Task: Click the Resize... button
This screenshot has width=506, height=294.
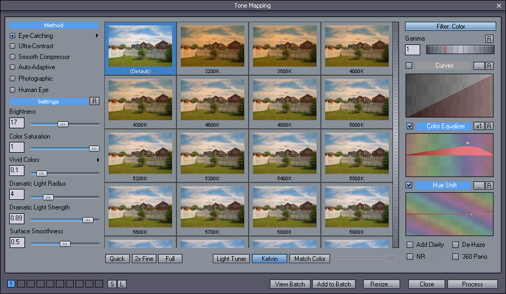Action: pyautogui.click(x=382, y=284)
